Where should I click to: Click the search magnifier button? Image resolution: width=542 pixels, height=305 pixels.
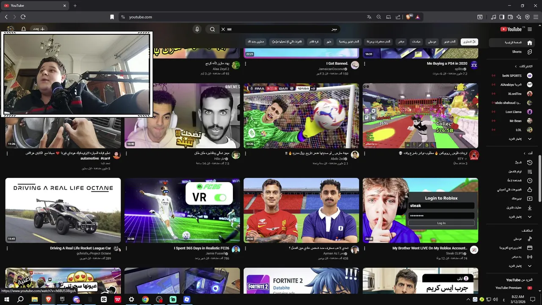point(213,29)
